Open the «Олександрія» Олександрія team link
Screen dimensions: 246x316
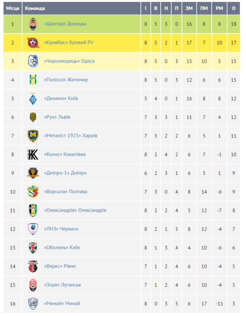[x=75, y=210]
